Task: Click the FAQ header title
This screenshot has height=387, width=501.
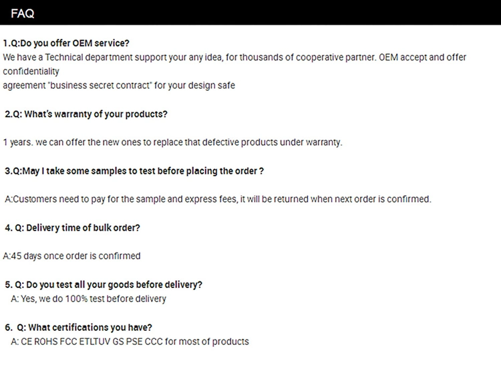Action: (x=22, y=13)
